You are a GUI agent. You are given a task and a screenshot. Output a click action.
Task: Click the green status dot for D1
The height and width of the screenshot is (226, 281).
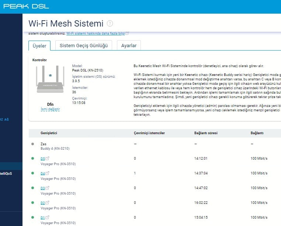pyautogui.click(x=32, y=217)
